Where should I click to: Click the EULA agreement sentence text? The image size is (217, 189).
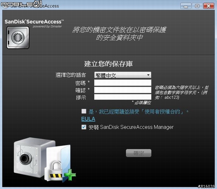(x=139, y=111)
